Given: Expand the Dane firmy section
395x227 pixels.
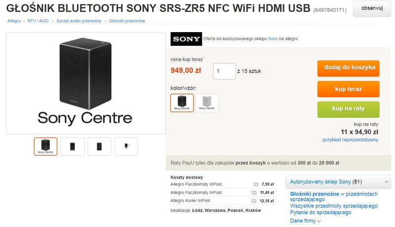Looking at the screenshot, I should [x=305, y=221].
